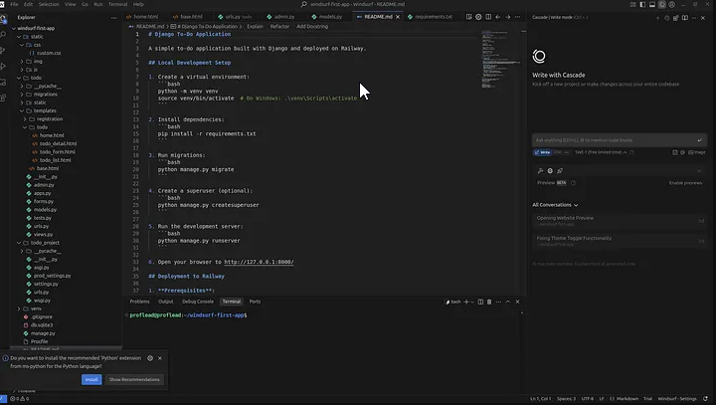
Task: Close the Cascade panel
Action: click(703, 18)
